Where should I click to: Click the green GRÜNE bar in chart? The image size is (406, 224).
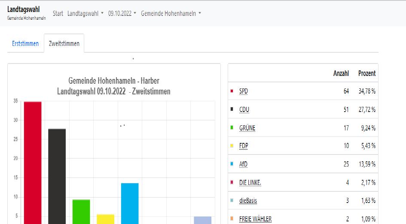click(x=81, y=212)
